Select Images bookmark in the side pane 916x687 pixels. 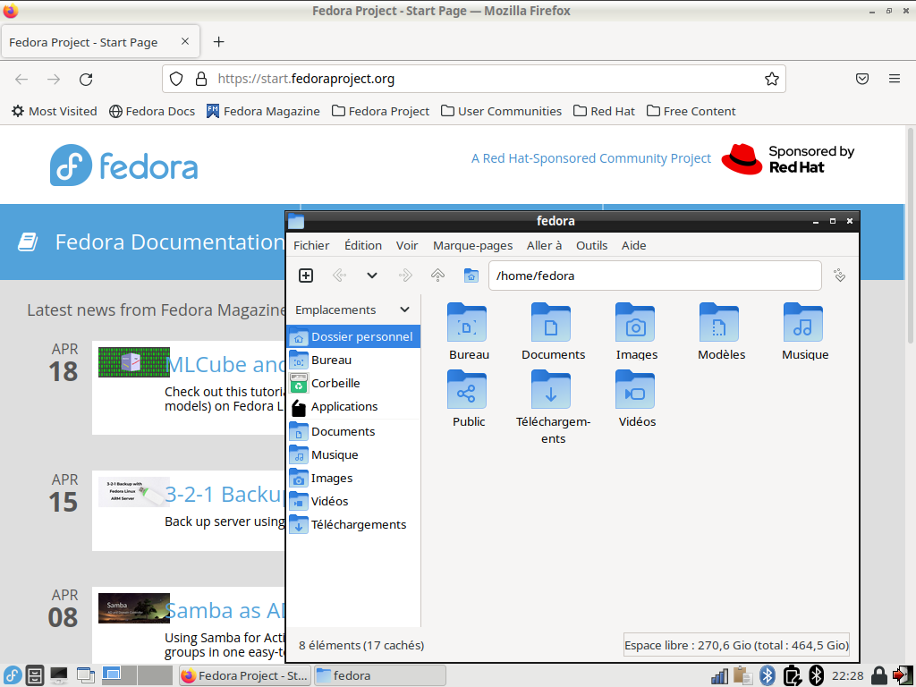click(353, 479)
